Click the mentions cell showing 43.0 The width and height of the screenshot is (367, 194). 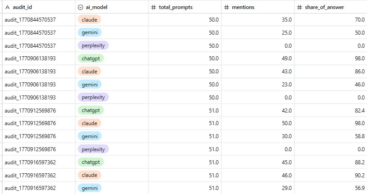pos(258,72)
